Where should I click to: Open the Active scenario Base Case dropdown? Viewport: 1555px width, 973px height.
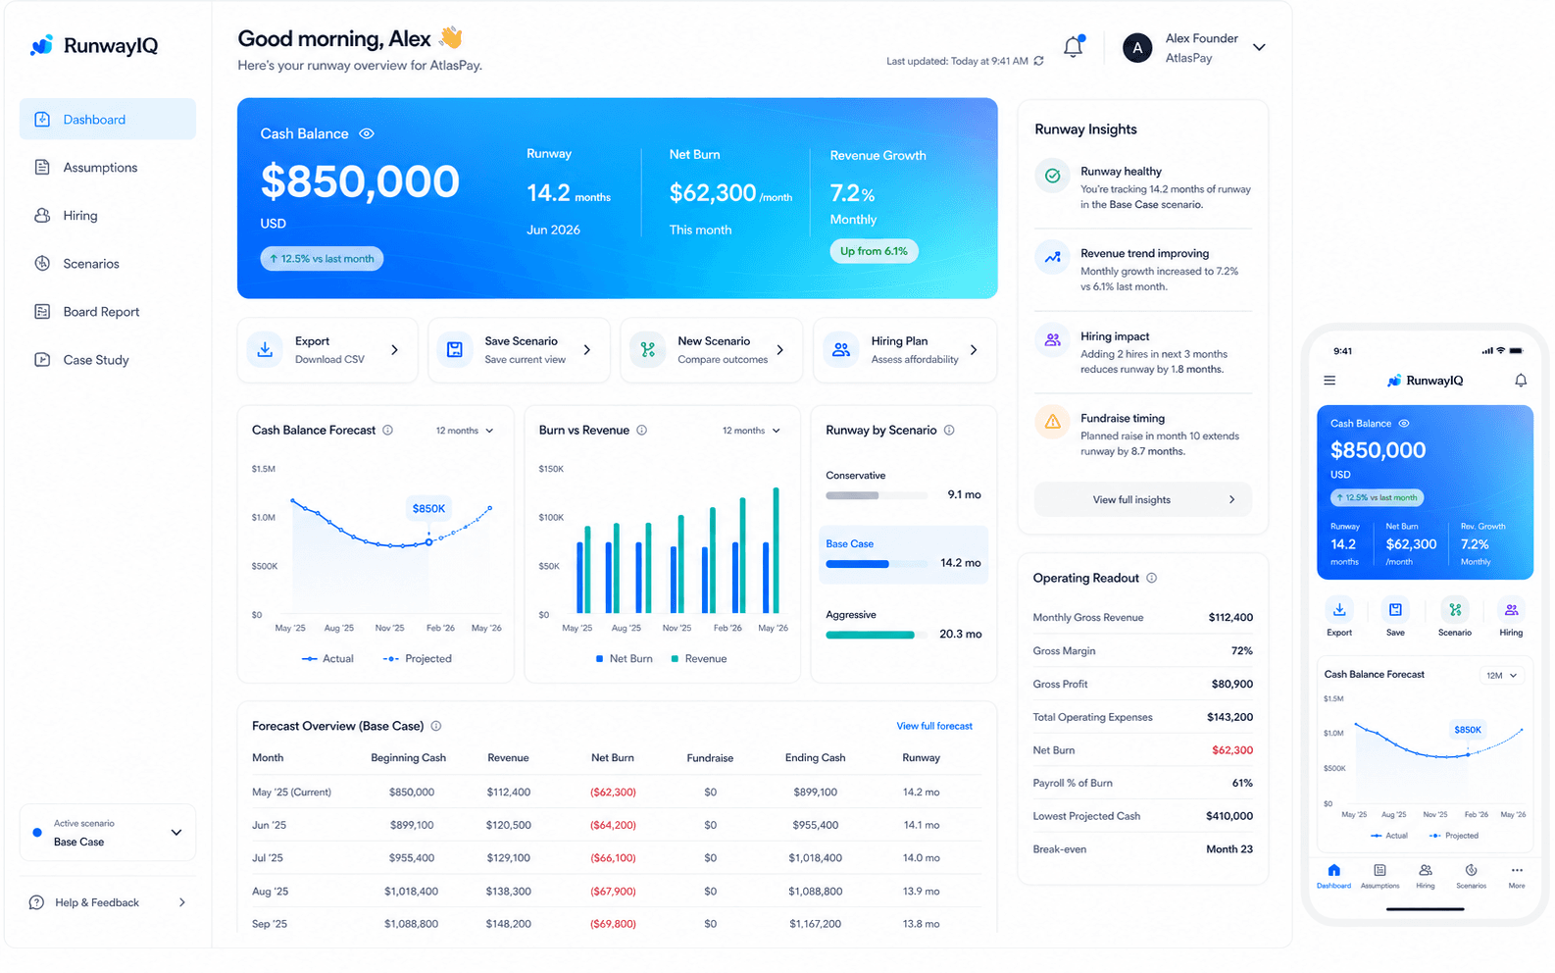[108, 833]
